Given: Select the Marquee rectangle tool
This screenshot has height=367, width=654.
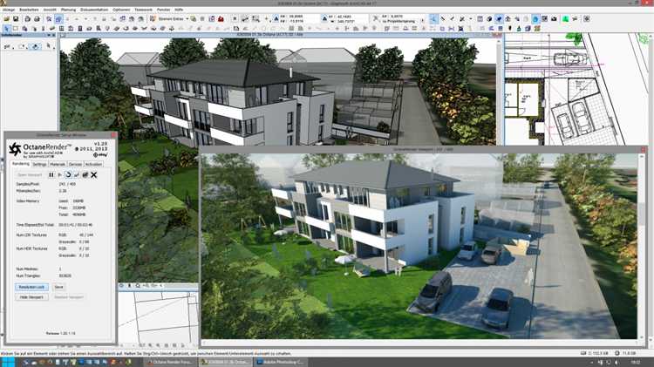Looking at the screenshot, I should (16, 29).
